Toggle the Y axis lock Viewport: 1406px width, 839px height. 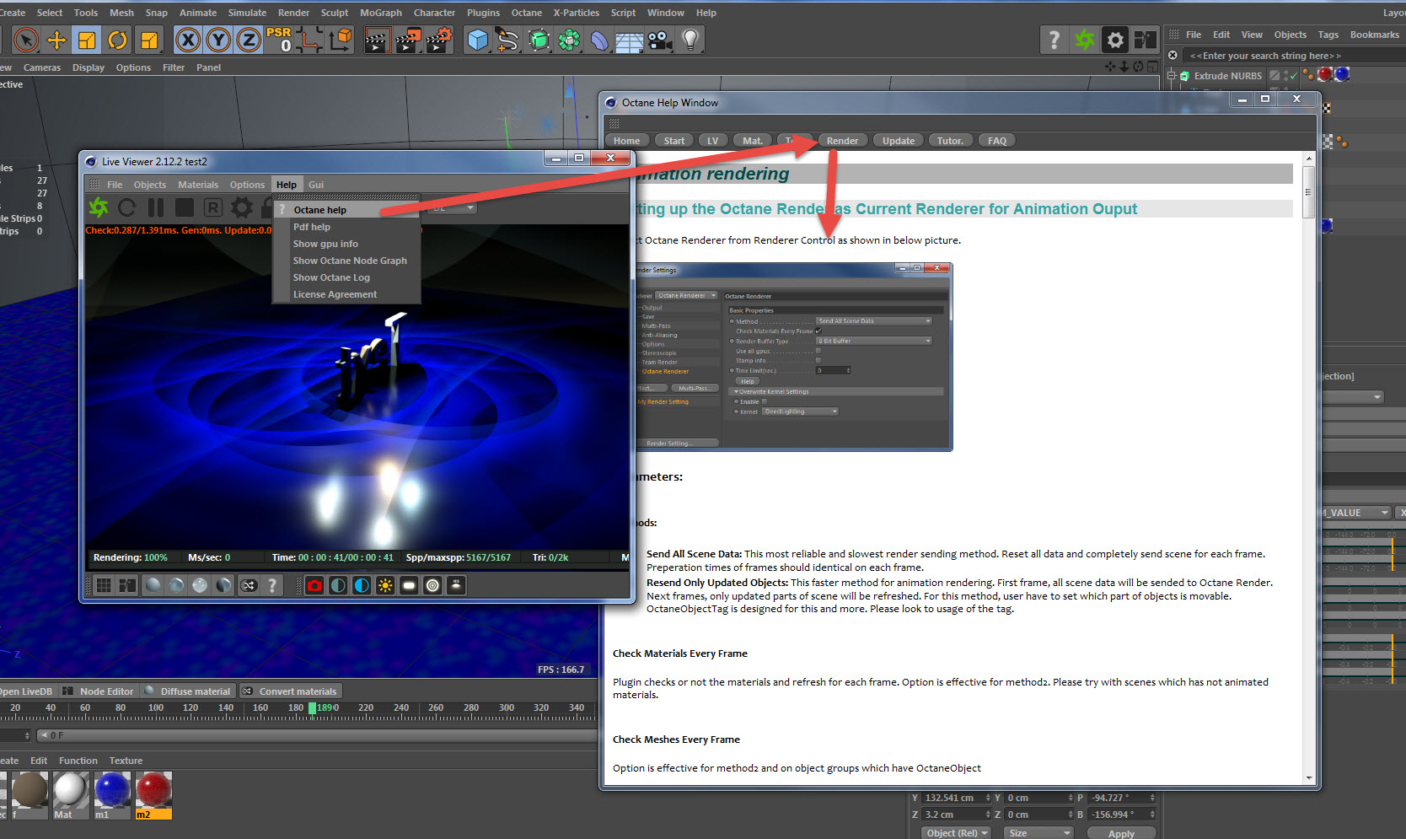218,40
